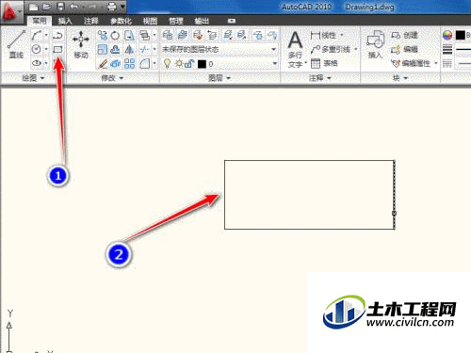Image resolution: width=471 pixels, height=353 pixels.
Task: Expand the 图层 panel
Action: pyautogui.click(x=219, y=78)
